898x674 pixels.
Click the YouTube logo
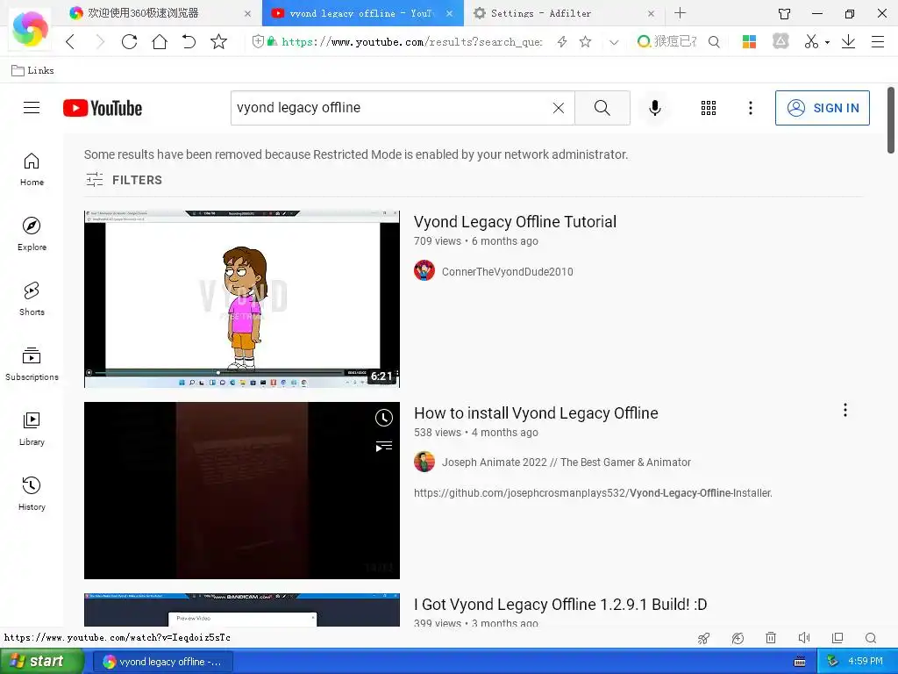103,108
